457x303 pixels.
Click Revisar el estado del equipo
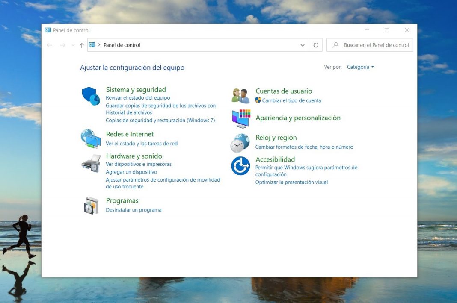pos(138,97)
